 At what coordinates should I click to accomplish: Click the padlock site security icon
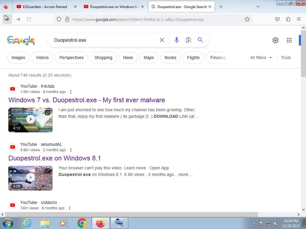tap(67, 19)
